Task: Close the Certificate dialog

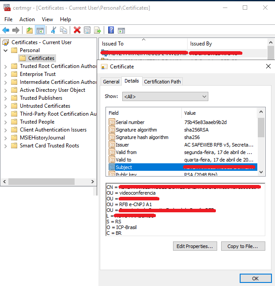Action: [268, 66]
